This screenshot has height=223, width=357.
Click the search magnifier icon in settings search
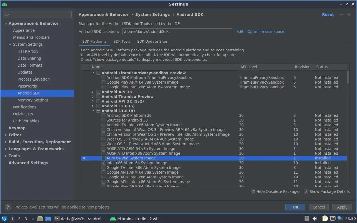click(x=6, y=14)
